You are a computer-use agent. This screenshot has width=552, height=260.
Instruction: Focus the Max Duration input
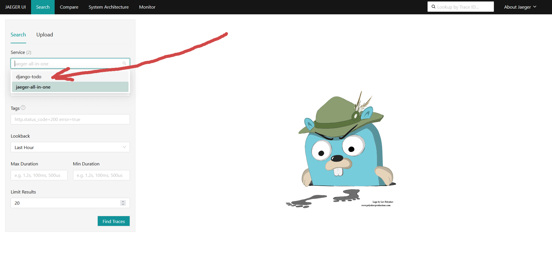[39, 175]
